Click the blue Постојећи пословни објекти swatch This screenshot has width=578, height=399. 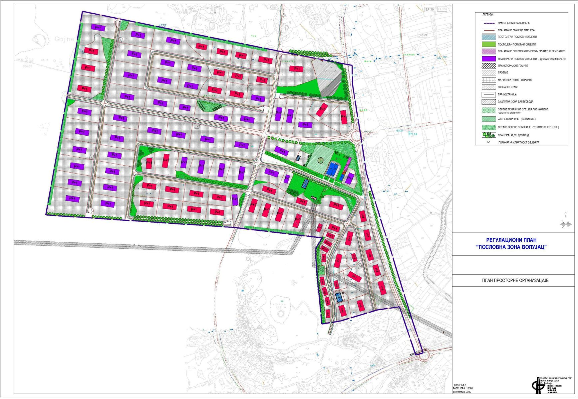(x=488, y=37)
